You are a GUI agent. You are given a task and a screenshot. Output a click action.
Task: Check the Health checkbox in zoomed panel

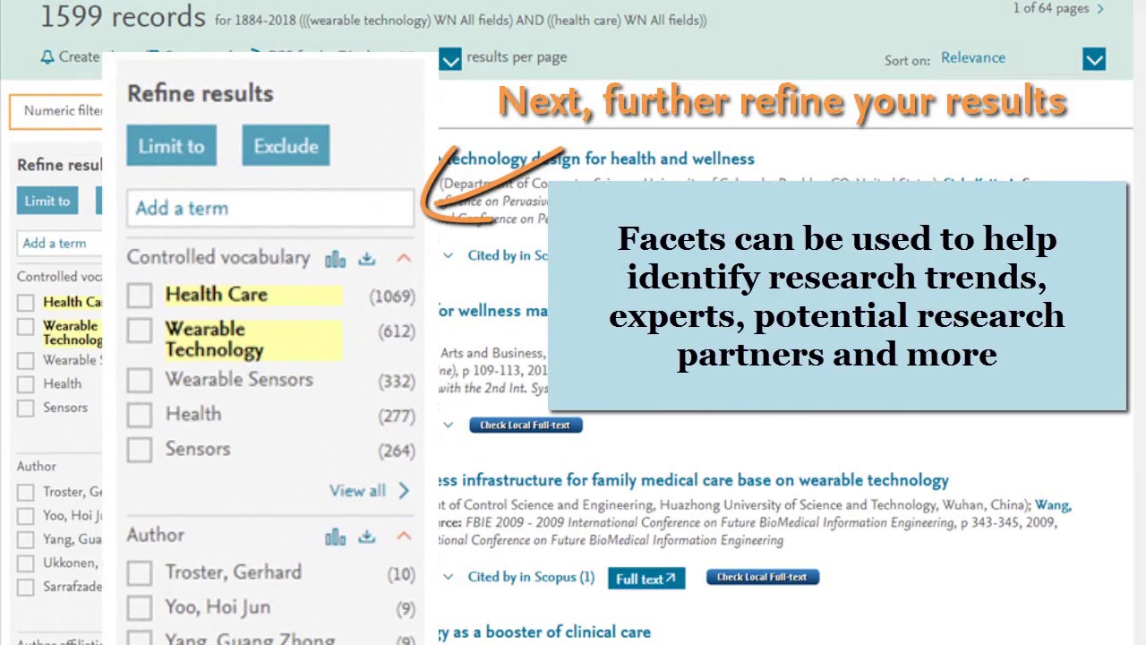(140, 415)
